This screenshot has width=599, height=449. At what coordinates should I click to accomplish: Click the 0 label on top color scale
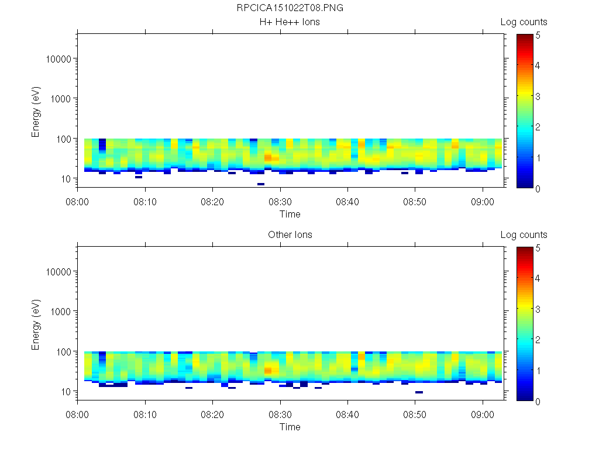(x=538, y=189)
